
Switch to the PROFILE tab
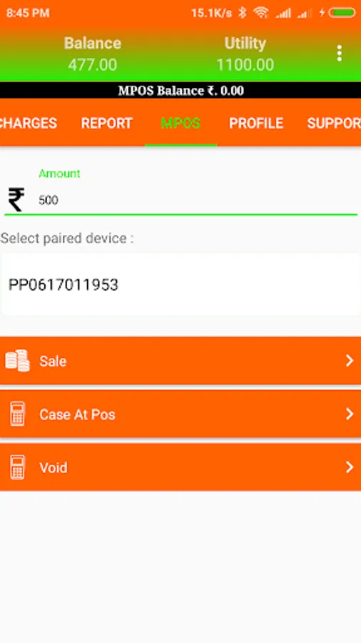pos(256,123)
